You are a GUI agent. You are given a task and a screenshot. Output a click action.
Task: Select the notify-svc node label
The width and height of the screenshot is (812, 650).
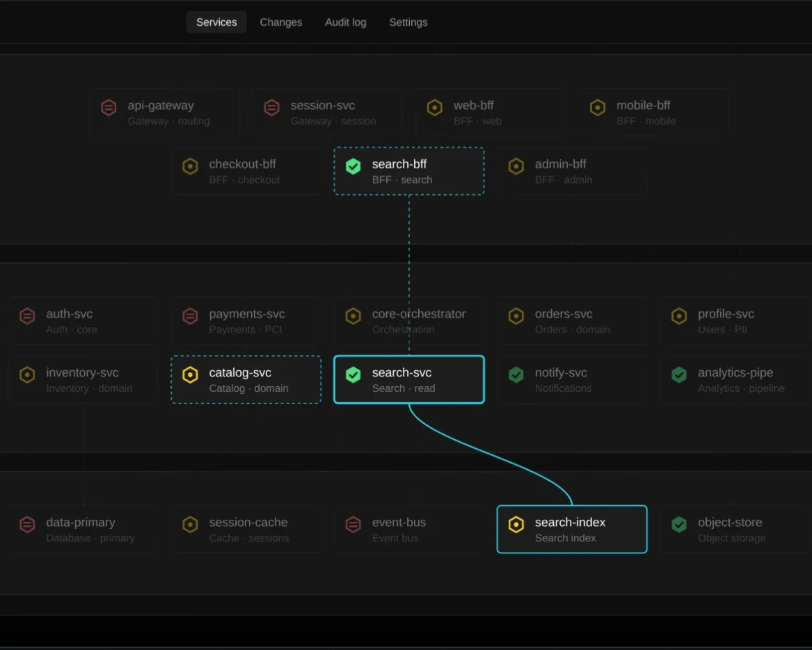[x=561, y=372]
